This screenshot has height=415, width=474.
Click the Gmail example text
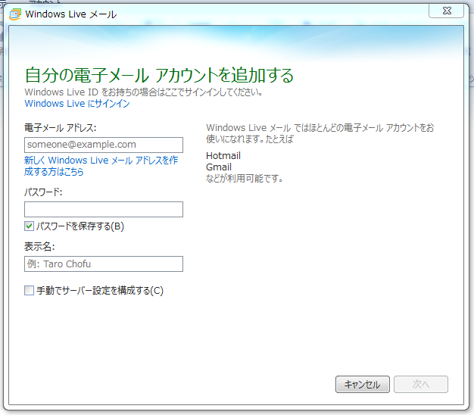pyautogui.click(x=219, y=167)
